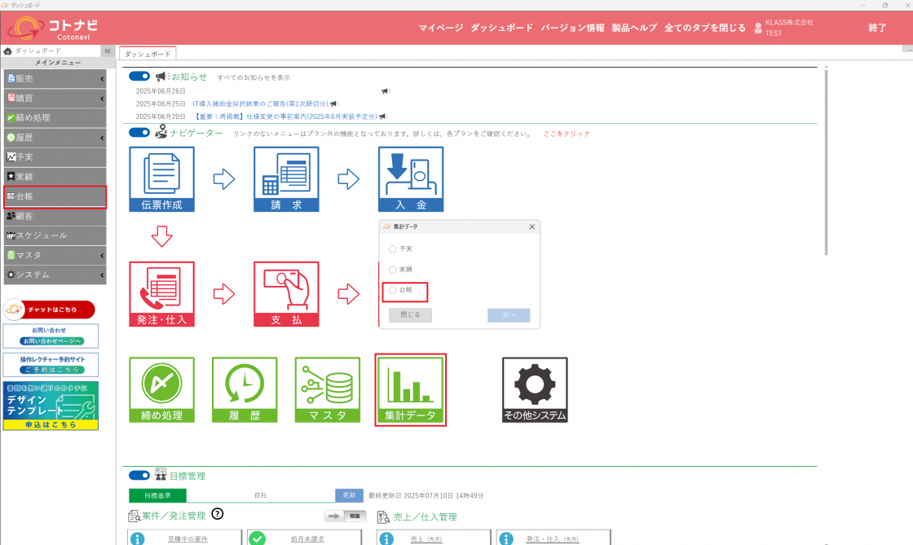Select 台帳 in the sidebar menu

54,196
